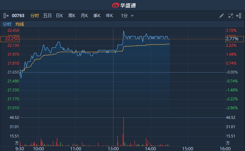Select the pencil drawing tool icon
The height and width of the screenshot is (151, 245).
(x=221, y=16)
